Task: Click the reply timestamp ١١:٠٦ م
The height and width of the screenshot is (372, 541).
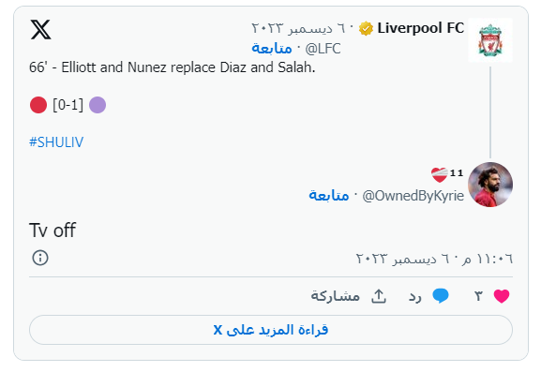Action: (434, 259)
